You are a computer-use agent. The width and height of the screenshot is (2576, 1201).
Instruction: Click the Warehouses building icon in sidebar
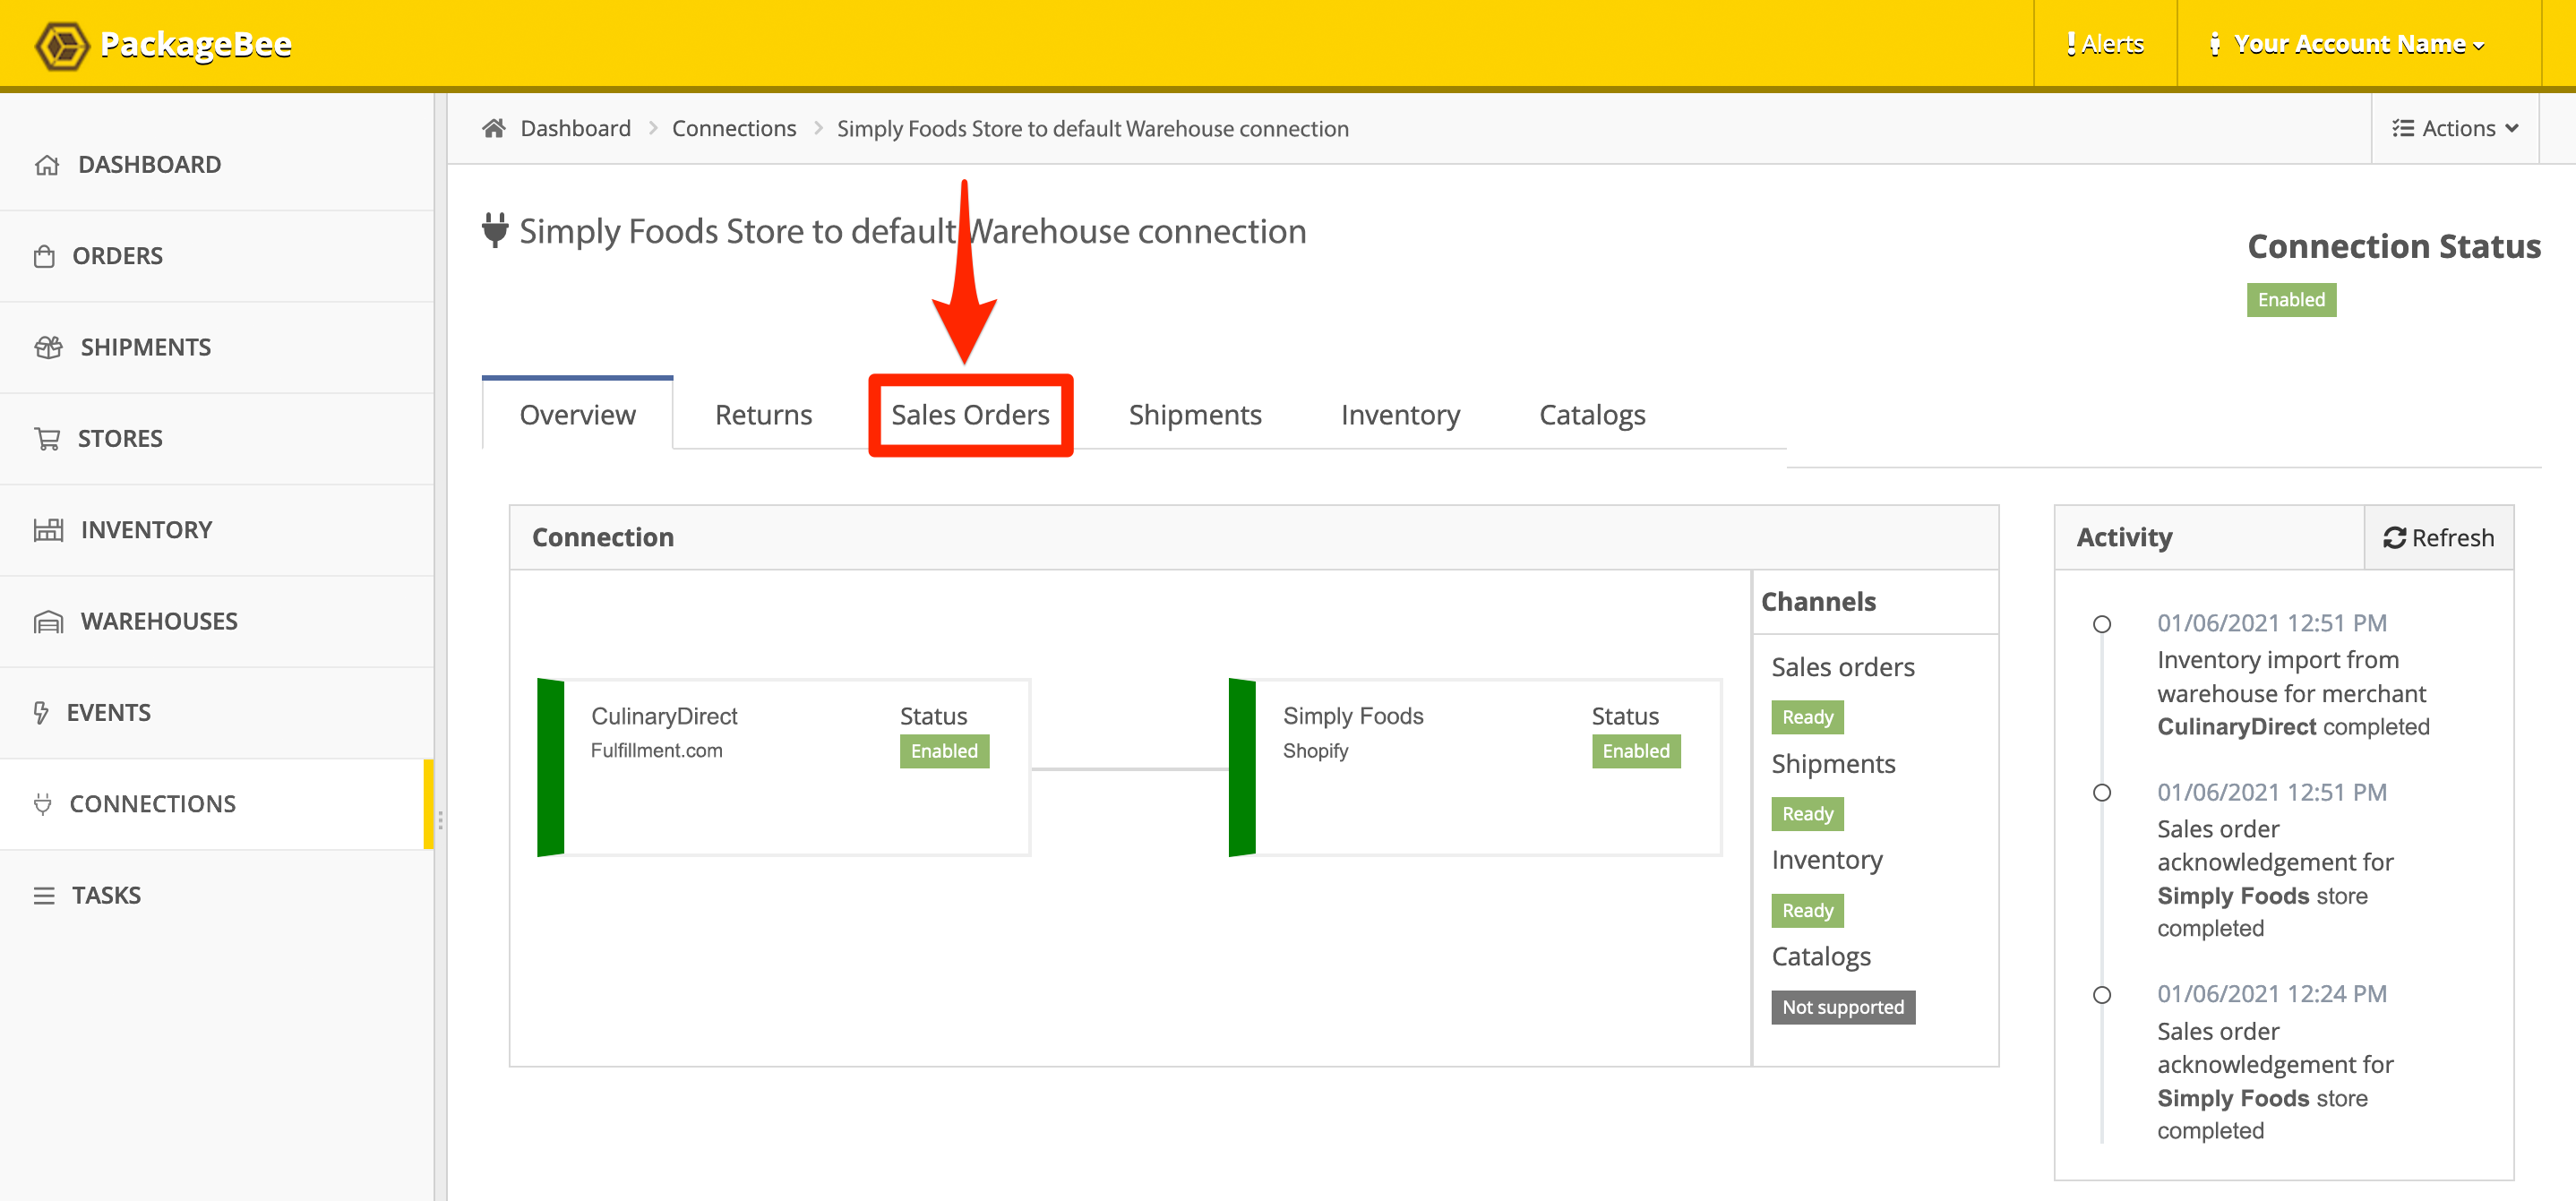tap(48, 622)
